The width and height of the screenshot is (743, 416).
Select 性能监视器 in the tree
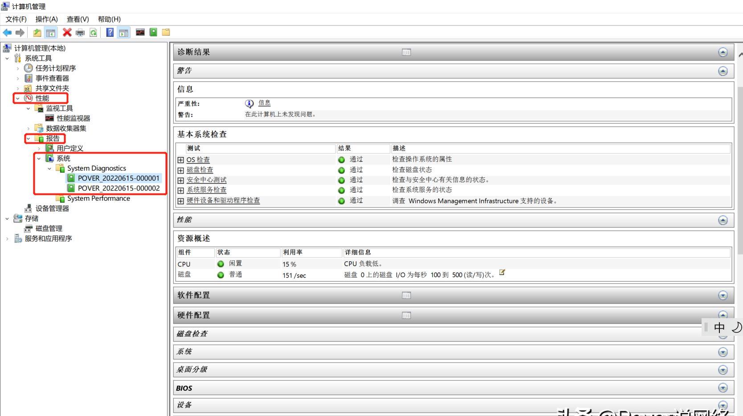tap(73, 118)
